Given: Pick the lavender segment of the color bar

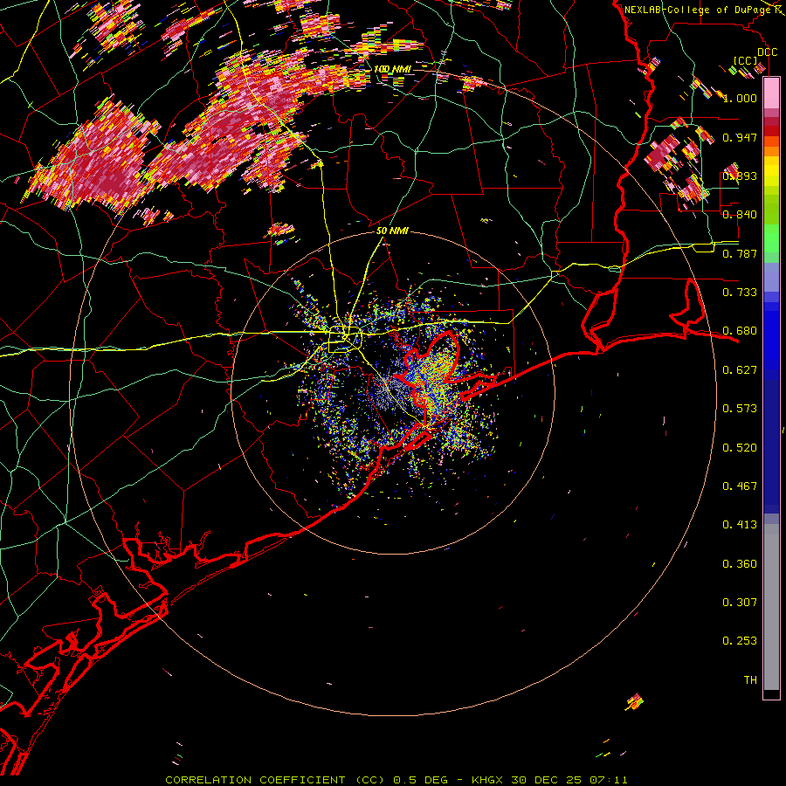Looking at the screenshot, I should [x=771, y=277].
